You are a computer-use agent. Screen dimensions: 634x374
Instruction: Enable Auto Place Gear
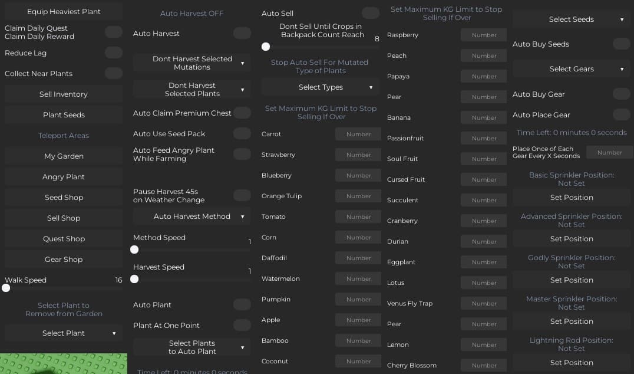[x=622, y=115]
